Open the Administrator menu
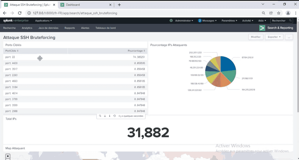This screenshot has height=160, width=299. point(184,20)
